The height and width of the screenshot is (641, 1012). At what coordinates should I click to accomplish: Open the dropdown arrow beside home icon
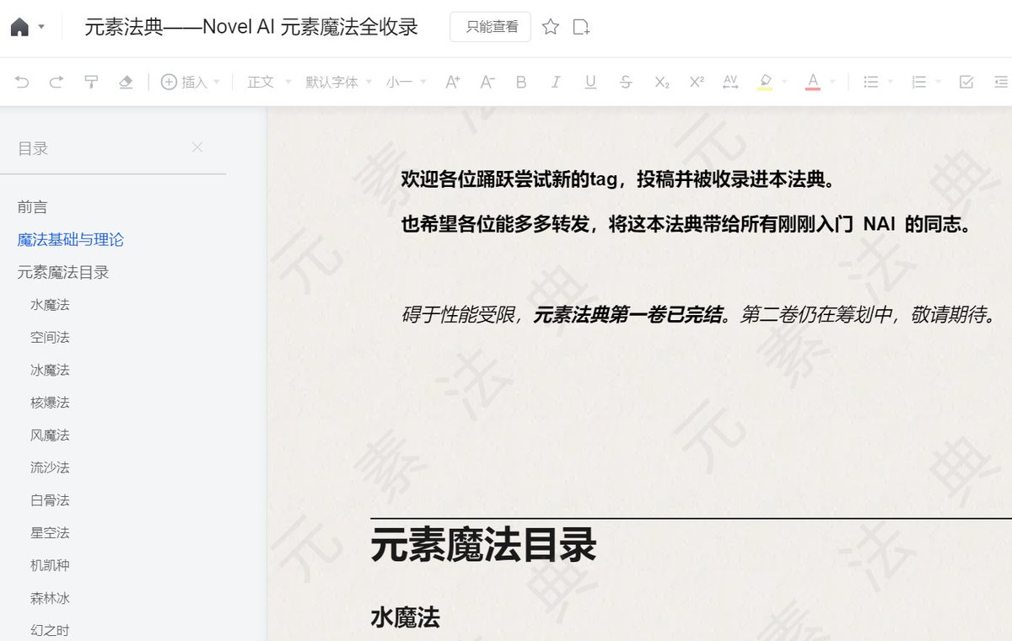[x=41, y=27]
